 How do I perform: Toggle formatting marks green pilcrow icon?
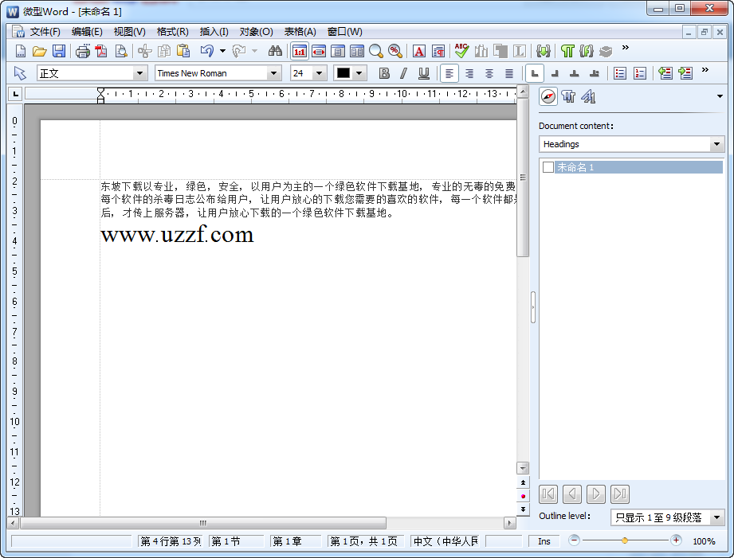(x=567, y=51)
